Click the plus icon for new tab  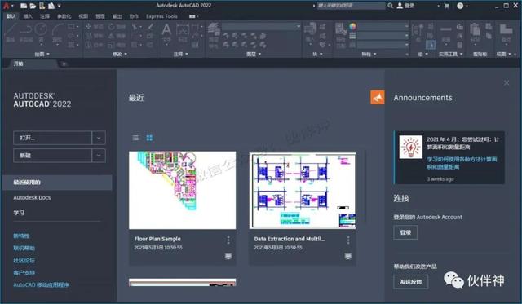(64, 64)
